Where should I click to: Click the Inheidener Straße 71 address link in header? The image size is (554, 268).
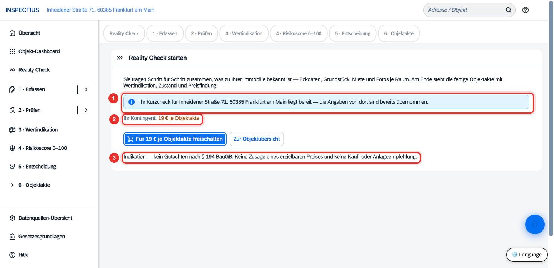[x=100, y=10]
